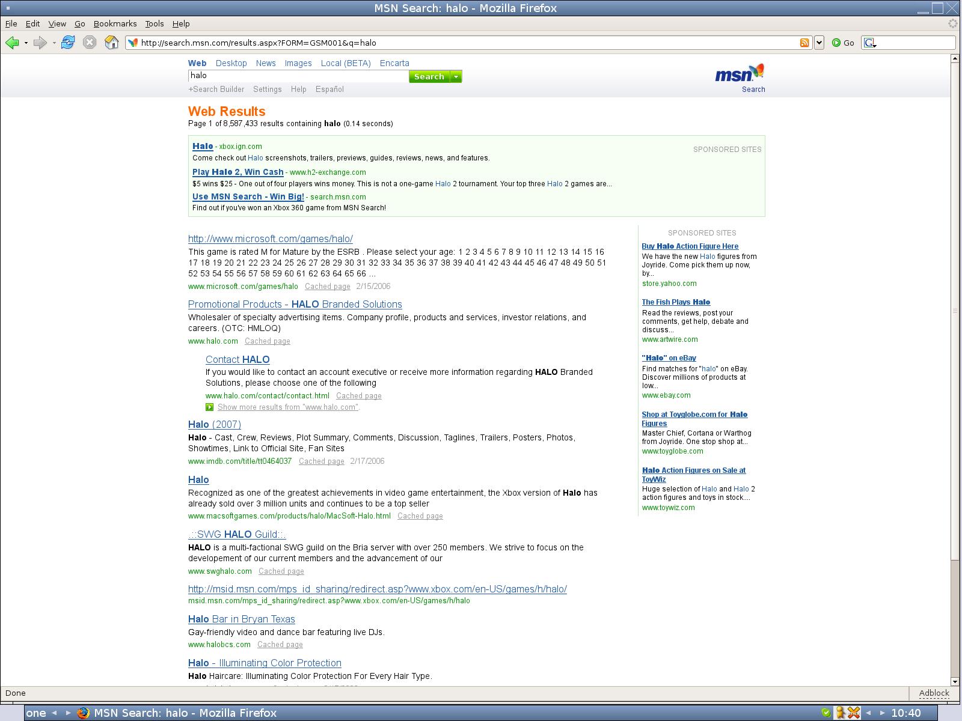Open Halo Bar in Bryan Texas result
The height and width of the screenshot is (721, 962).
click(242, 619)
